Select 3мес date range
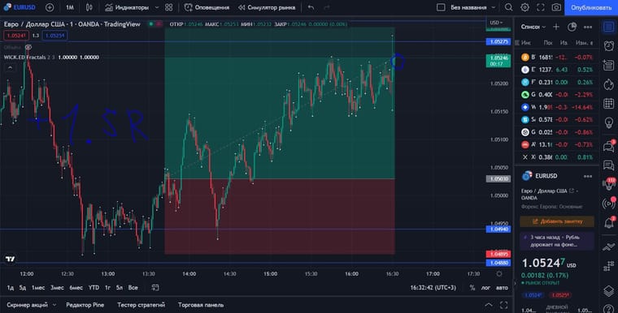The image size is (618, 313). click(57, 287)
